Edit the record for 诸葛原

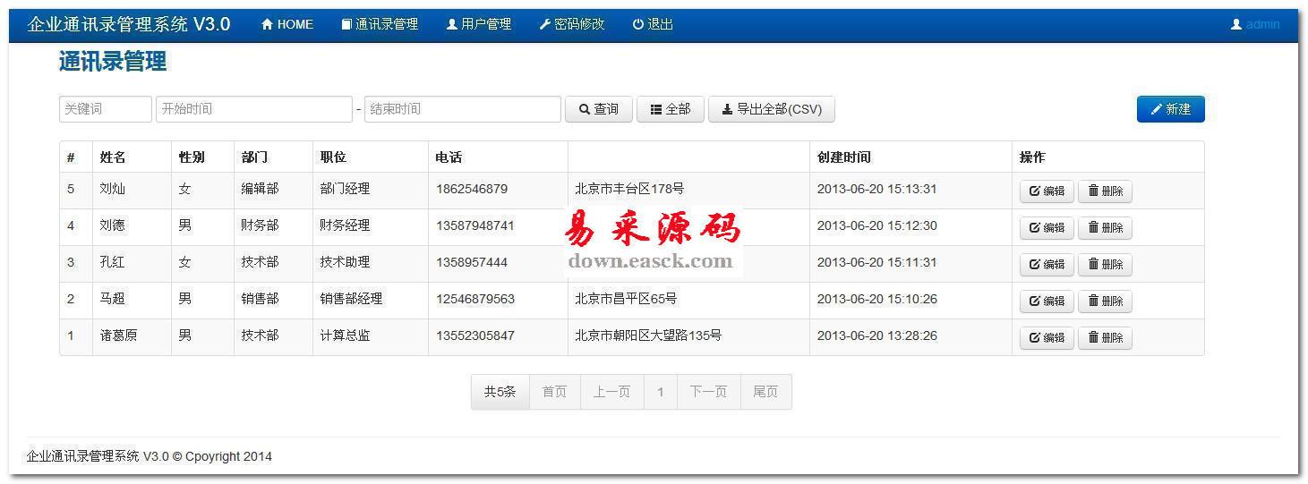pos(1047,337)
